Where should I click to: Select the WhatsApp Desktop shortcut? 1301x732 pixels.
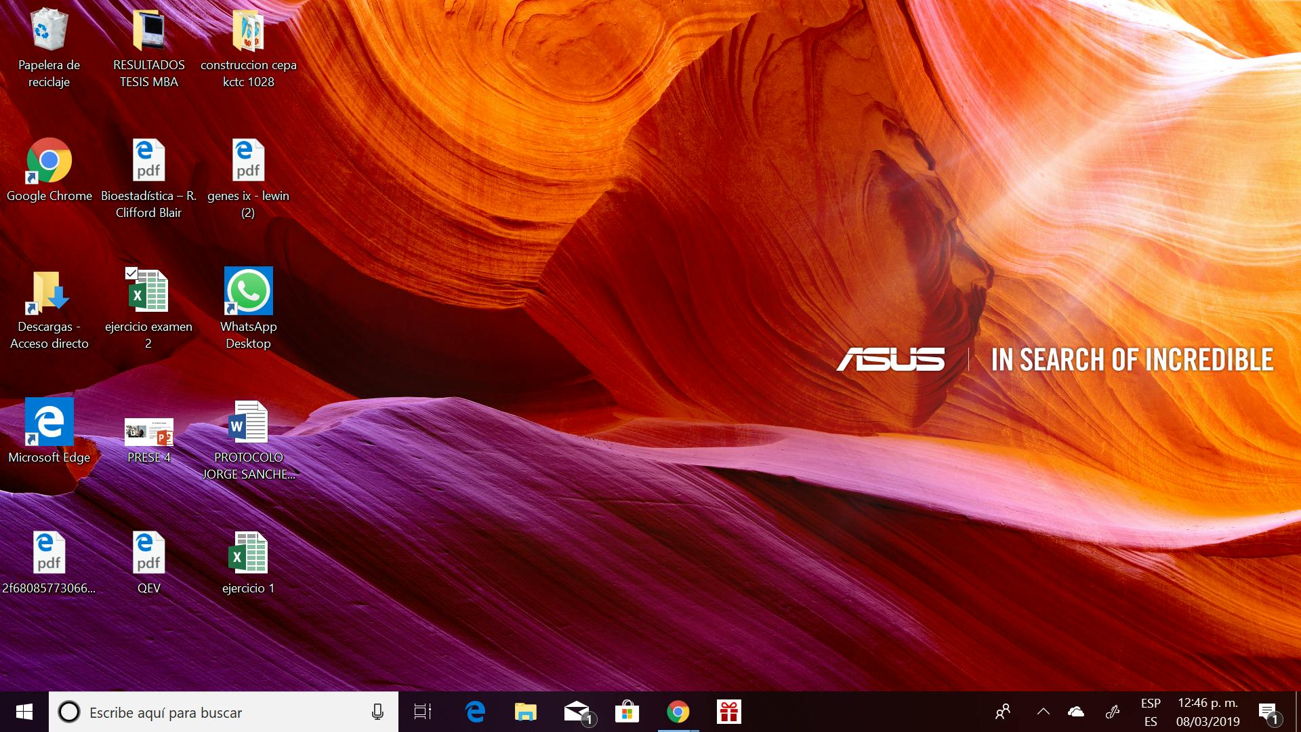pyautogui.click(x=248, y=309)
